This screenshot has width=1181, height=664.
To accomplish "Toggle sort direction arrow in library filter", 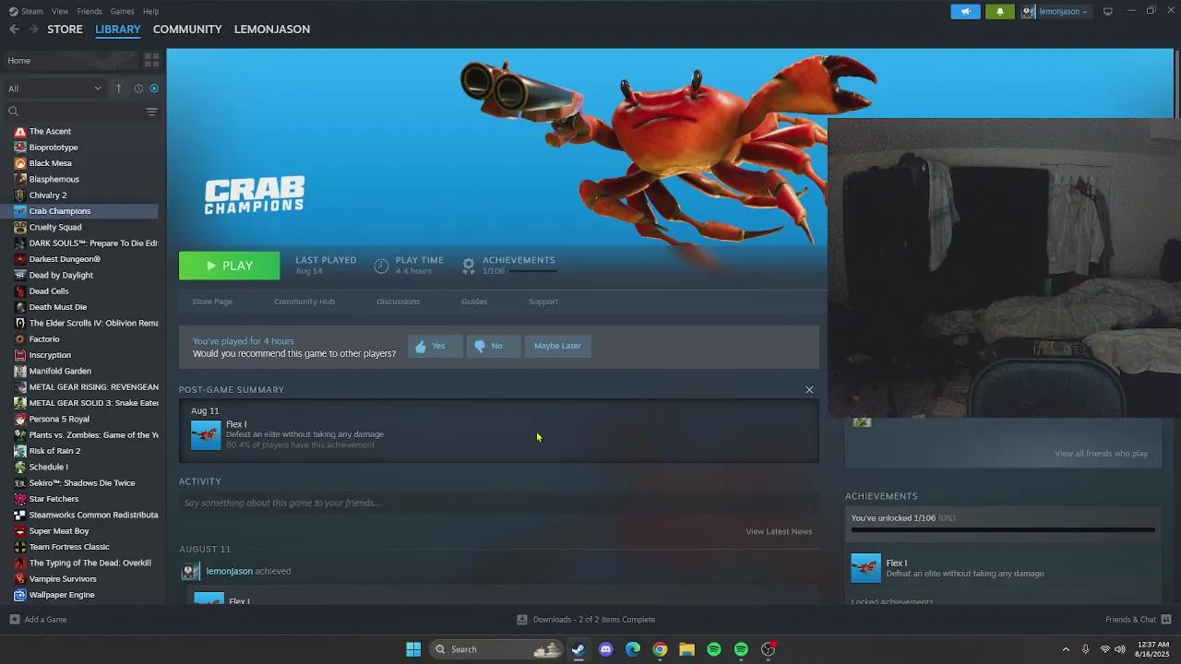I will pos(118,89).
